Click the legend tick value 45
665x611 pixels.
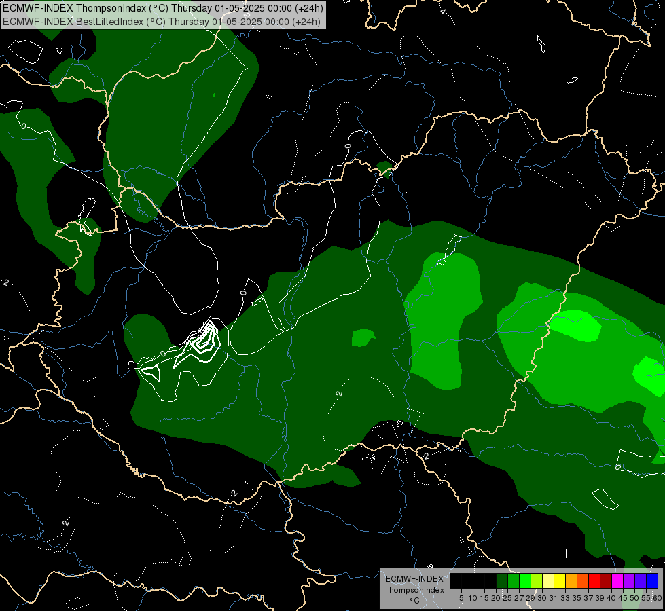pos(623,598)
